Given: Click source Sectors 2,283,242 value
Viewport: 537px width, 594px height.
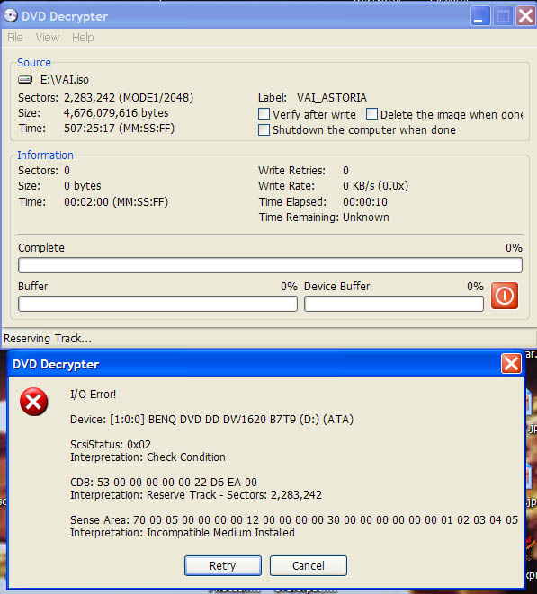Looking at the screenshot, I should [129, 98].
